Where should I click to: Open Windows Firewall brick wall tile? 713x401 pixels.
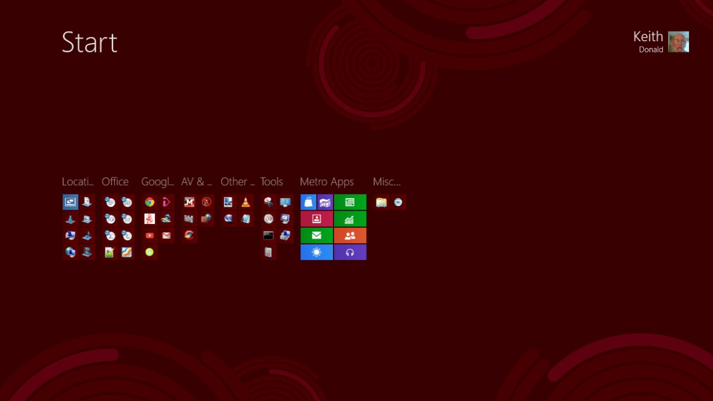click(x=189, y=219)
